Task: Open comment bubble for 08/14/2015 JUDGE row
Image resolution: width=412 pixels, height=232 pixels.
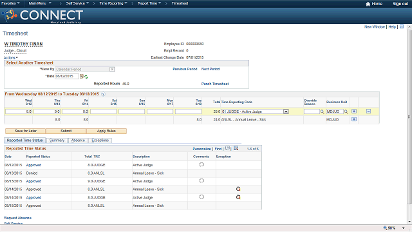Action: pyautogui.click(x=201, y=197)
